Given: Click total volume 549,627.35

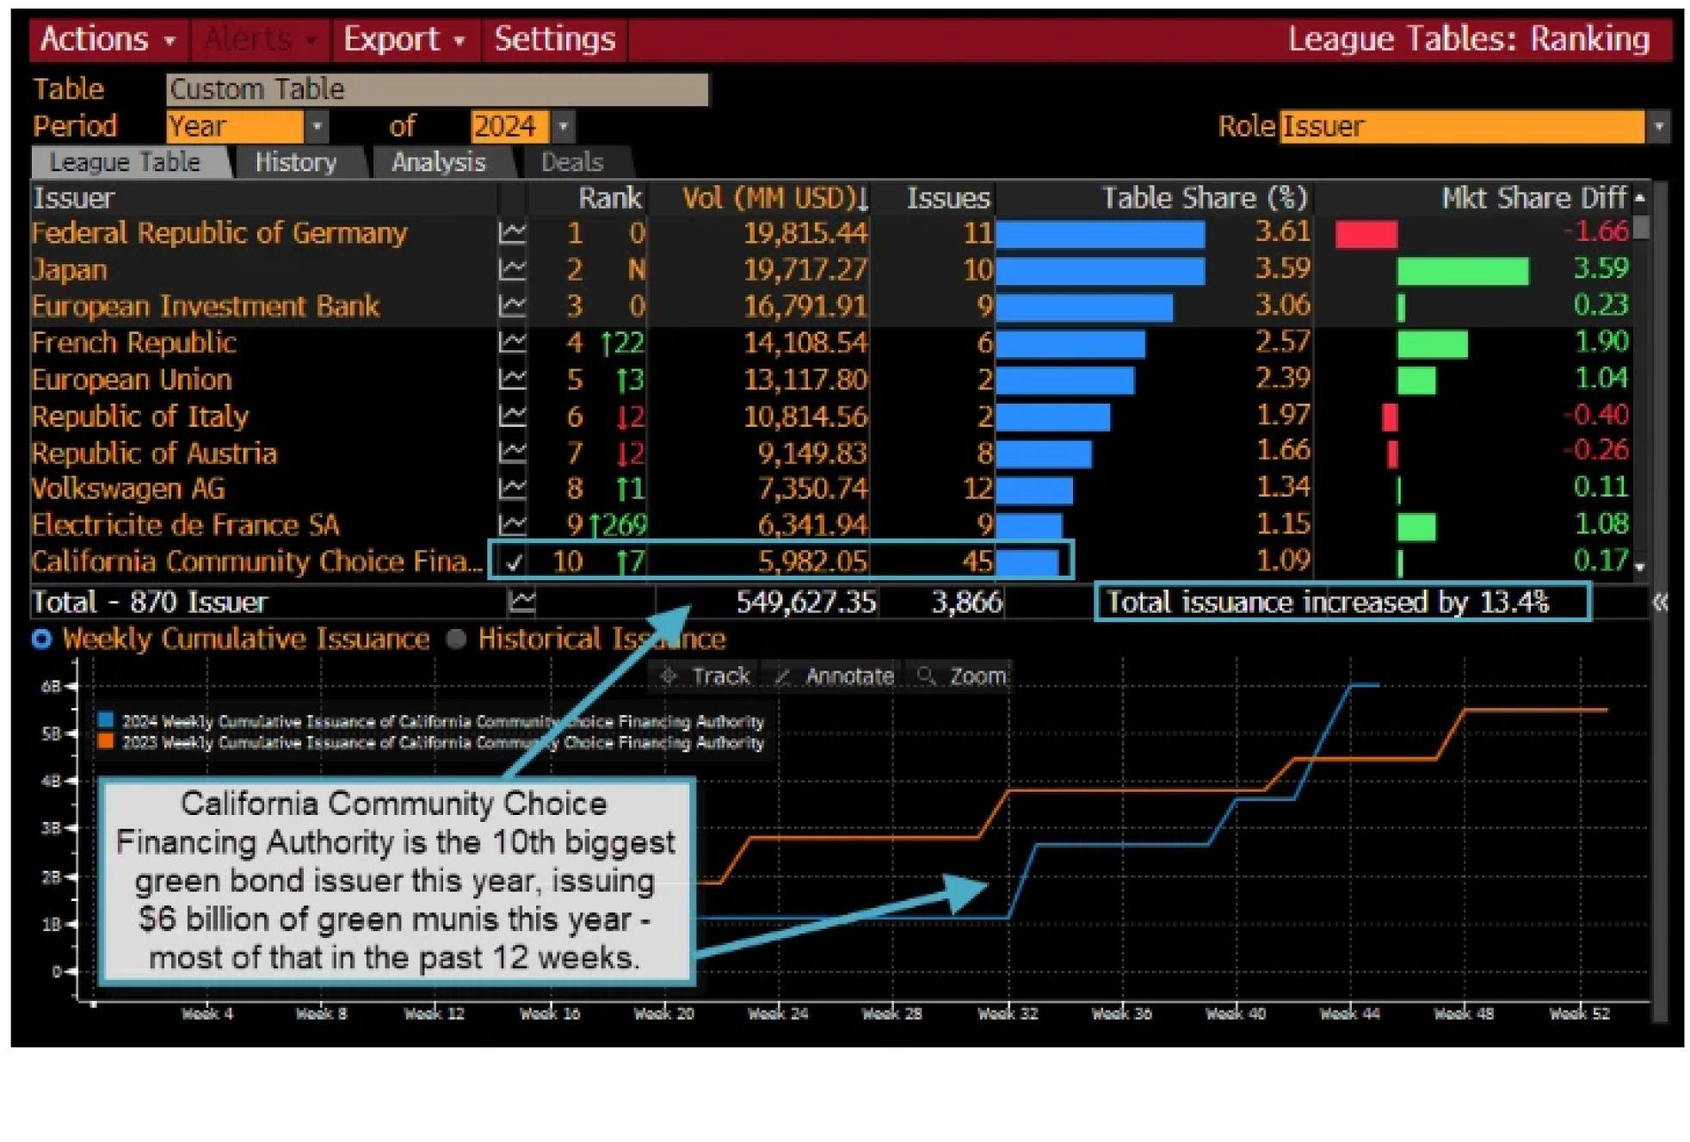Looking at the screenshot, I should pyautogui.click(x=806, y=602).
